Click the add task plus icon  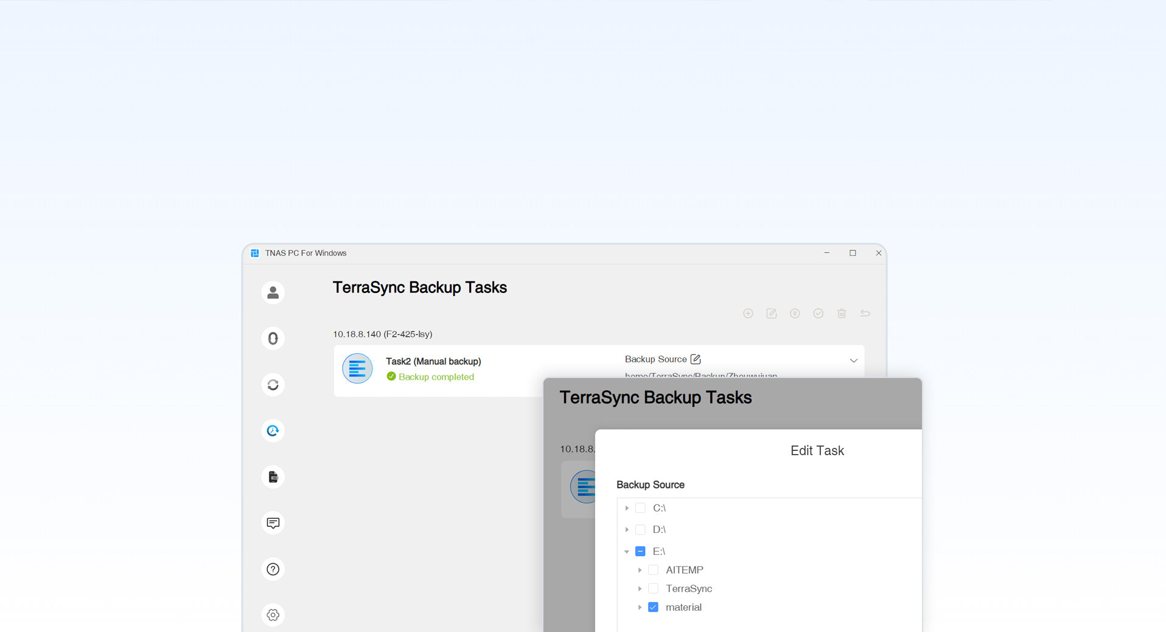tap(748, 314)
